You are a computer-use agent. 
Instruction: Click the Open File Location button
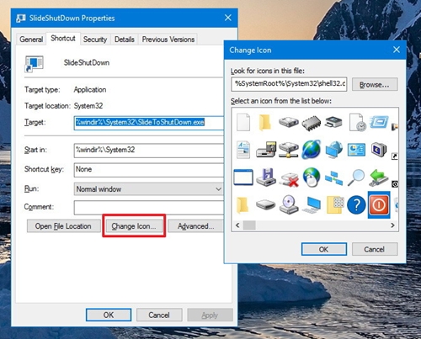click(x=63, y=226)
